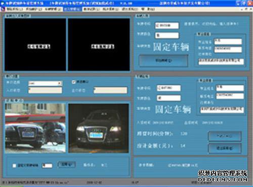Click the plate number field in the top-right panel
Image resolution: width=253 pixels, height=187 pixels.
(167, 26)
